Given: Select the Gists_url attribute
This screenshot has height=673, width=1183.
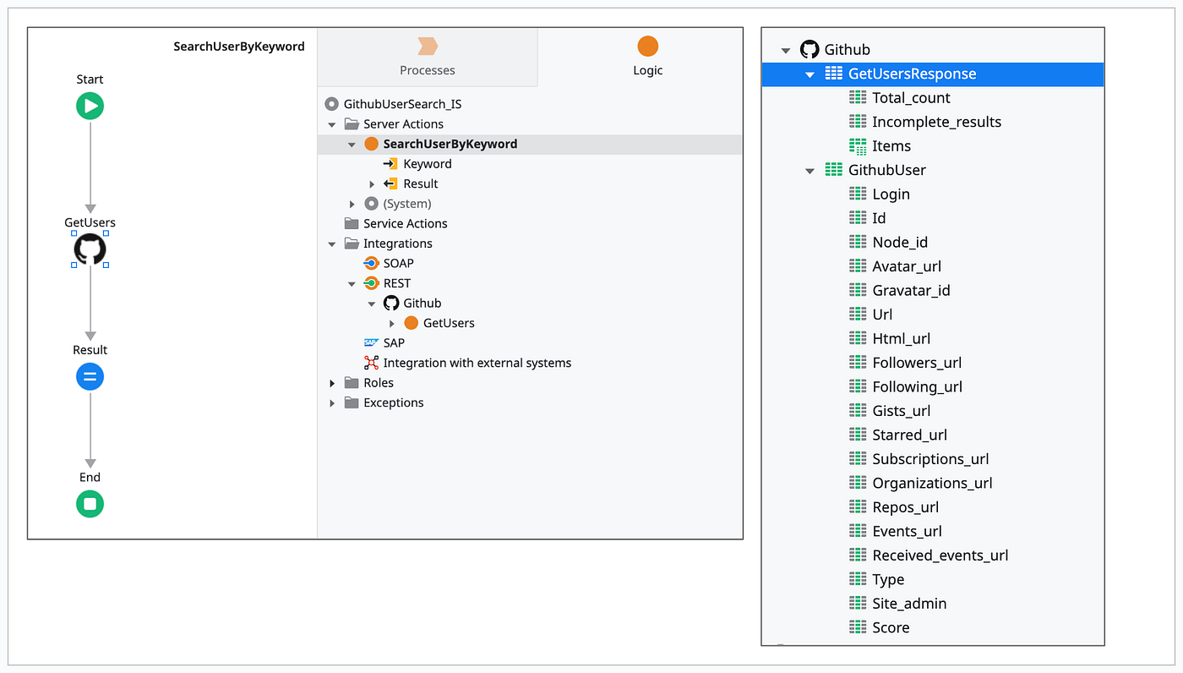Looking at the screenshot, I should pyautogui.click(x=901, y=411).
